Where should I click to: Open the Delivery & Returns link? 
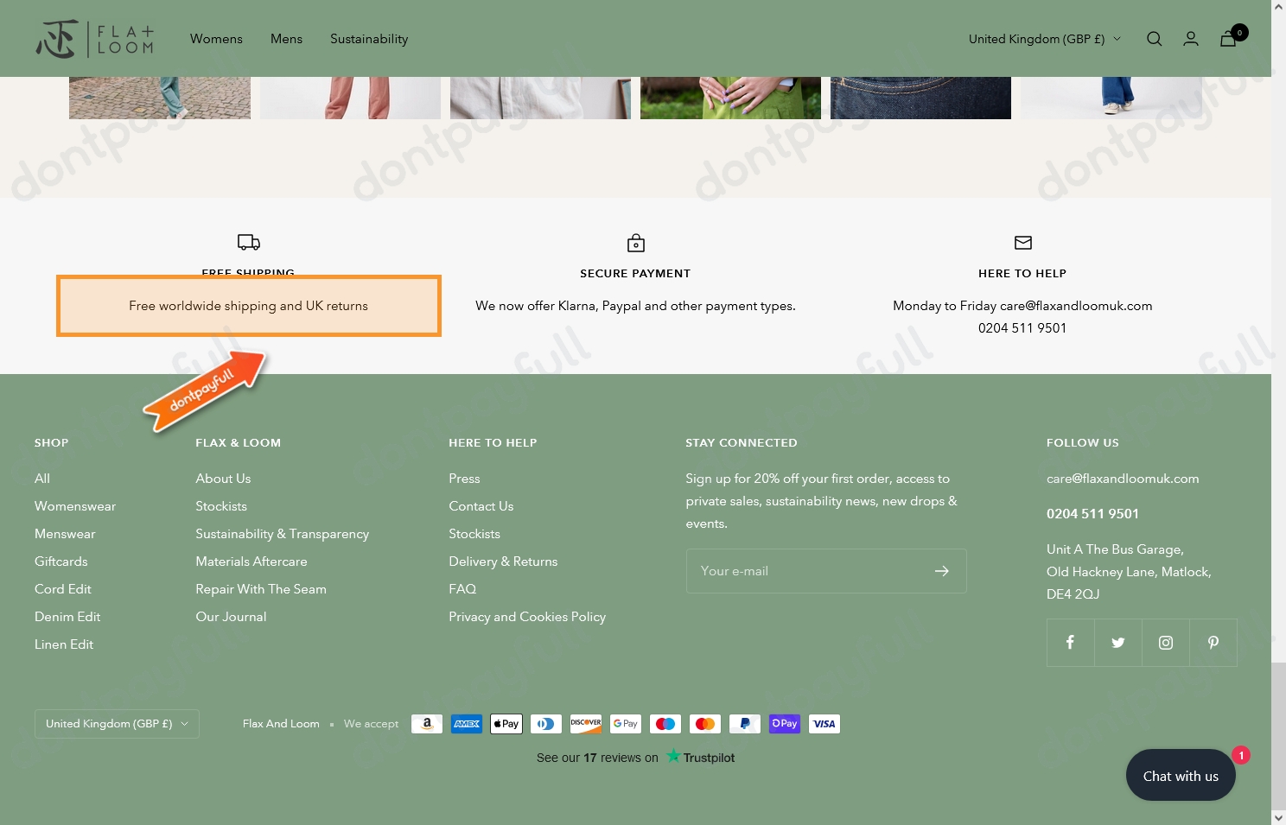coord(503,562)
